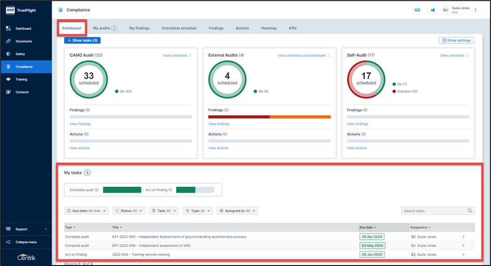Open the Status filter dropdown
The image size is (491, 266).
129,211
